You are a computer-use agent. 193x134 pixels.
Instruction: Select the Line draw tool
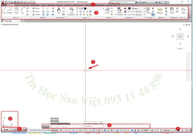[4, 10]
